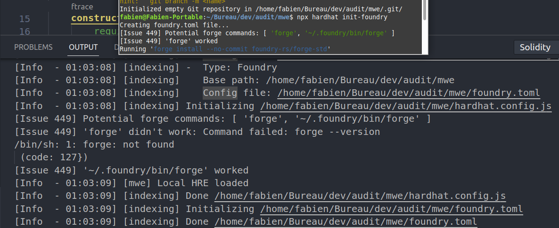The image size is (559, 228).
Task: Open foundry.toml link in last Done line
Action: click(346, 221)
